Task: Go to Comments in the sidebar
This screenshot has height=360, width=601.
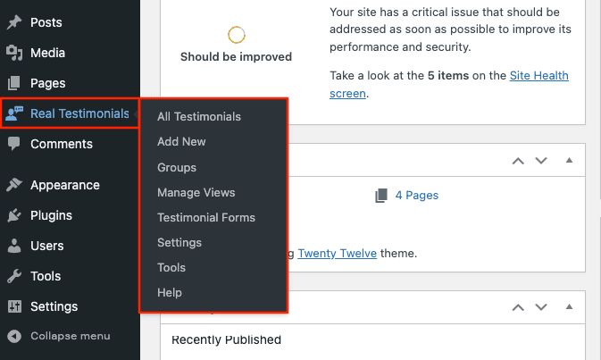Action: coord(70,144)
